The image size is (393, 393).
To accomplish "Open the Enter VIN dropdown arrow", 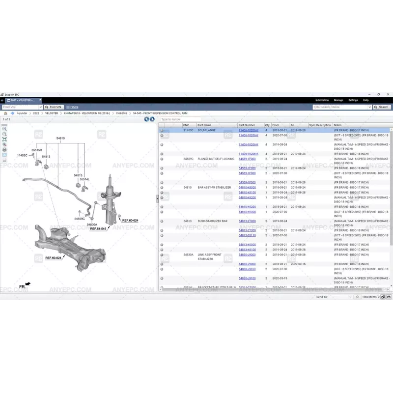I will (41, 107).
